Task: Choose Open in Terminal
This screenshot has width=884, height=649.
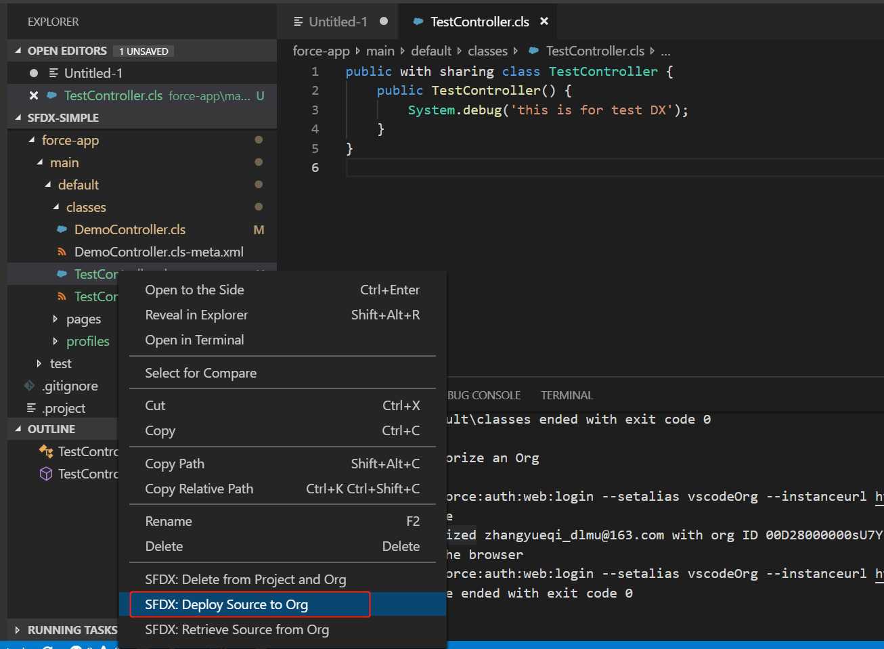Action: [x=282, y=340]
